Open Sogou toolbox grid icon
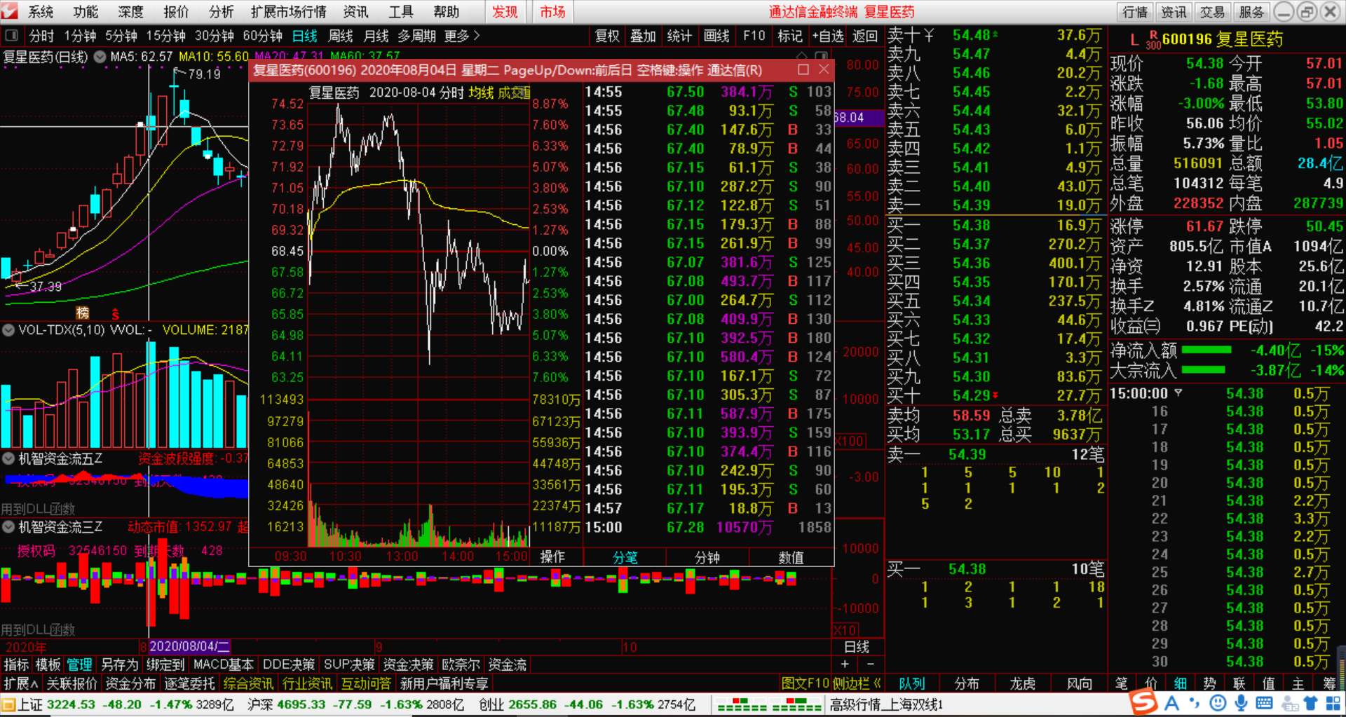Viewport: 1346px width, 717px height. [x=1333, y=703]
